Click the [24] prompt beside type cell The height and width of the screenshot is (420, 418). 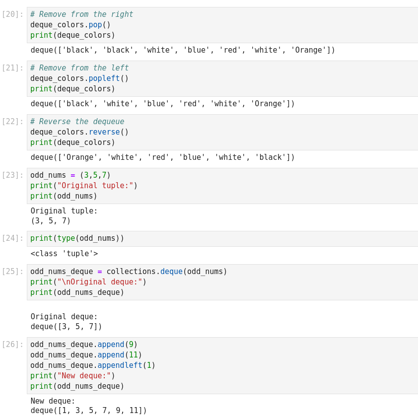[x=12, y=238]
